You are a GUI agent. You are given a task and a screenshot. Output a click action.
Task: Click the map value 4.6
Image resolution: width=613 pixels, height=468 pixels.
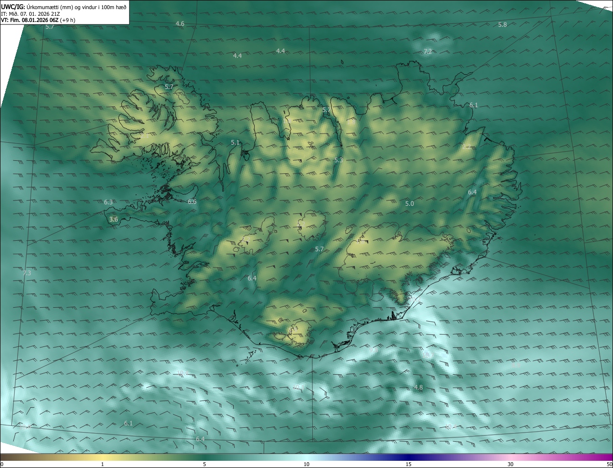pyautogui.click(x=180, y=23)
